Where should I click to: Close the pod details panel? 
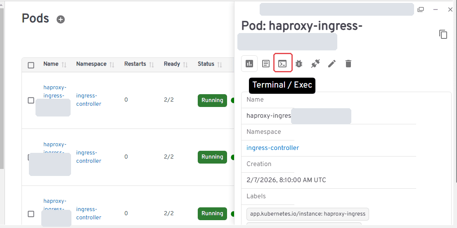[x=450, y=9]
